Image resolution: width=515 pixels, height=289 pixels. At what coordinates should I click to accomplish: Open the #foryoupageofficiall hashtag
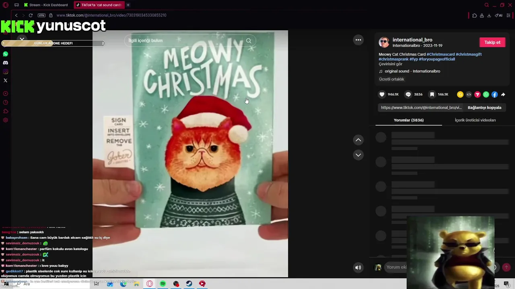[437, 59]
